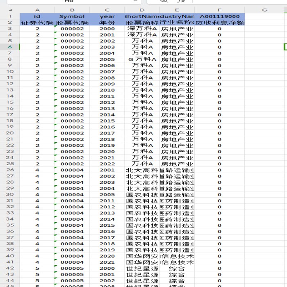
Task: Click the '年份' cell
Action: [107, 23]
